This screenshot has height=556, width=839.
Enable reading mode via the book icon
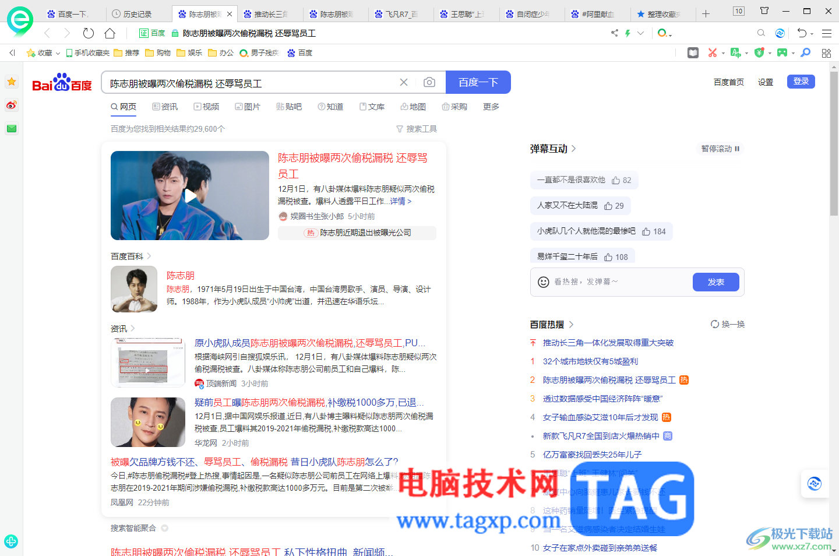point(692,52)
